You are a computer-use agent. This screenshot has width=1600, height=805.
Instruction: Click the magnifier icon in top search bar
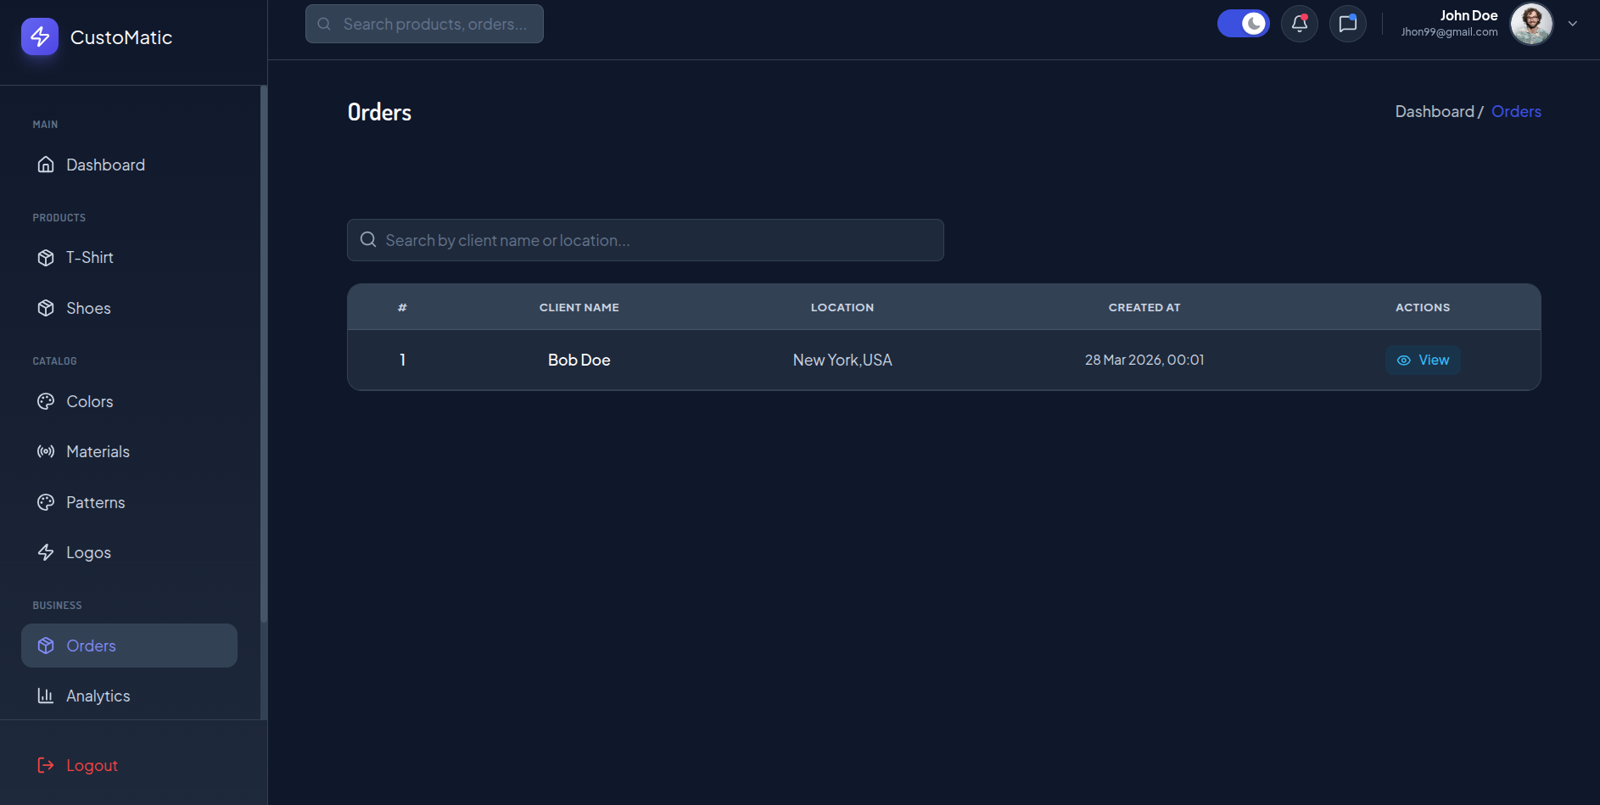(324, 24)
